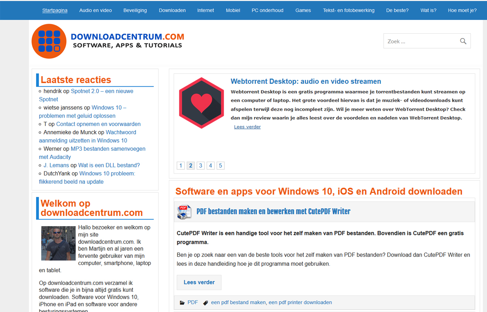Click commenter name 'Werner'
Screen dimensions: 487x312
[53, 149]
